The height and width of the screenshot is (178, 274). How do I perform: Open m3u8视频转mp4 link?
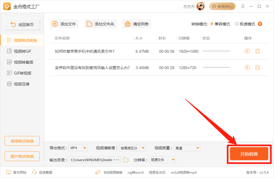point(184,173)
